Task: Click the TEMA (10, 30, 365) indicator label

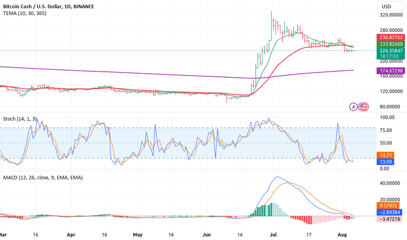Action: point(24,13)
